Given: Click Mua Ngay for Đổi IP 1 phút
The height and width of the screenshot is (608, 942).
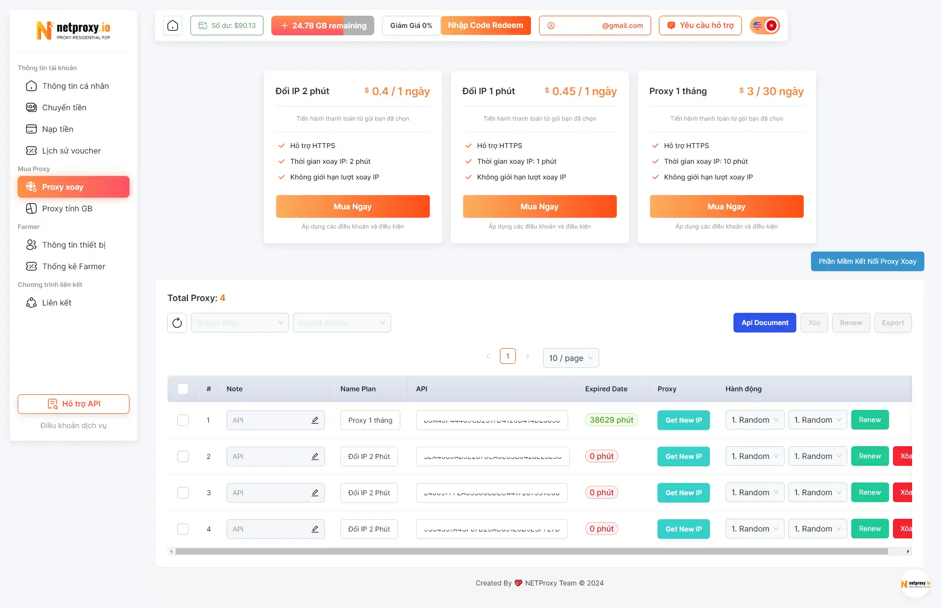Looking at the screenshot, I should 540,206.
